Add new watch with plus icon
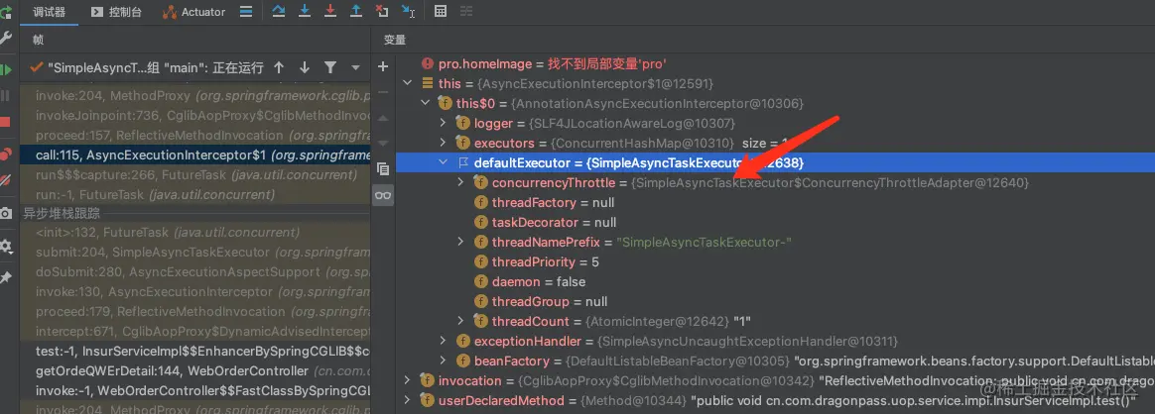Screen dimensions: 1155x414 tap(382, 66)
